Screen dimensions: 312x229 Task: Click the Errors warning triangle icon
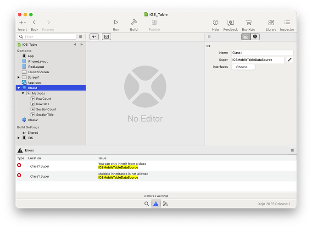20,150
